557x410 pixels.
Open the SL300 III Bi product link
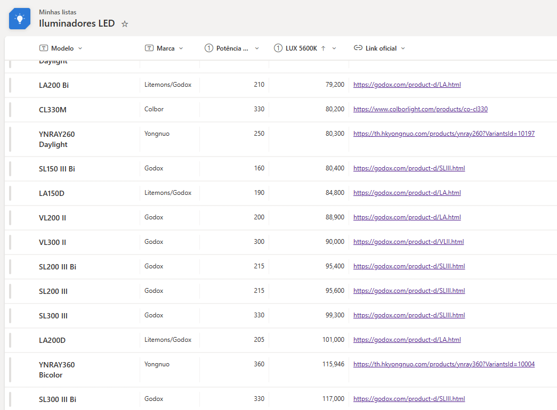pos(409,399)
